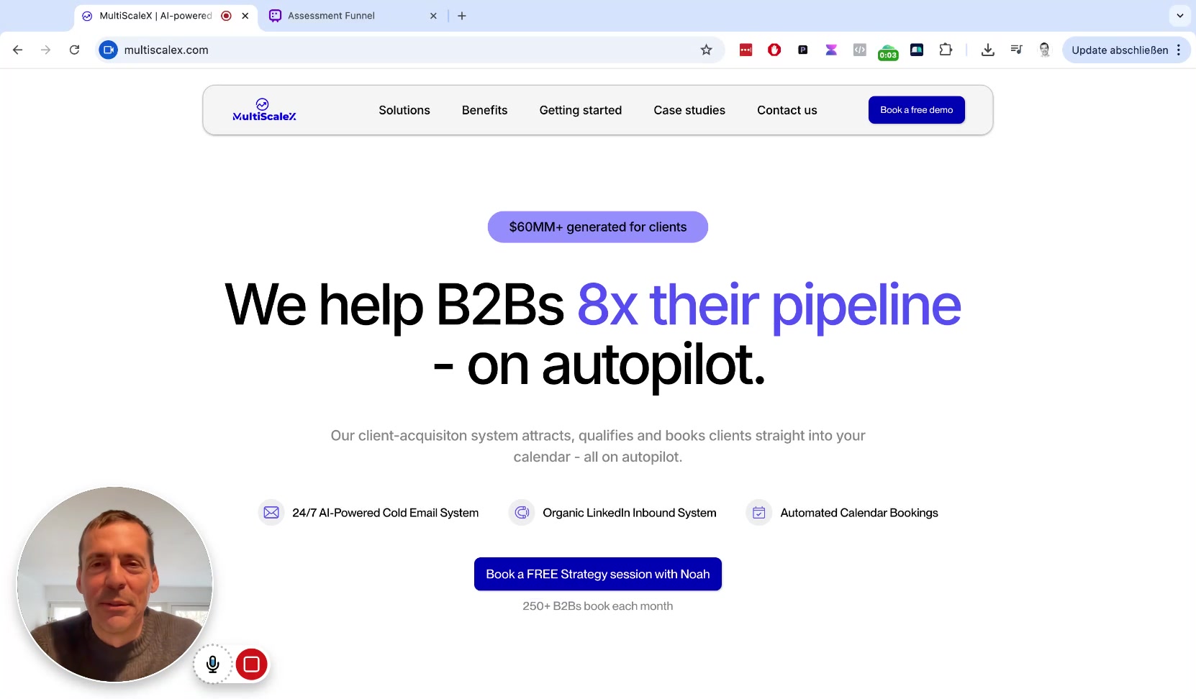Click the recording indicator on MultiScaleX tab
The width and height of the screenshot is (1196, 699).
(x=226, y=16)
